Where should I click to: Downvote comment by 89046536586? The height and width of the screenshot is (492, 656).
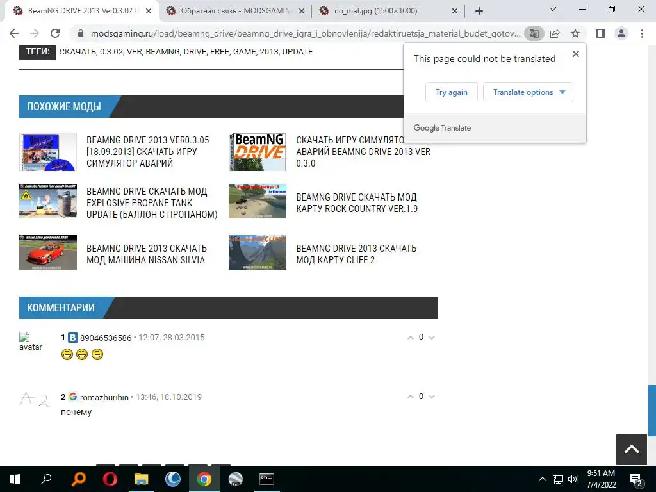(x=432, y=338)
